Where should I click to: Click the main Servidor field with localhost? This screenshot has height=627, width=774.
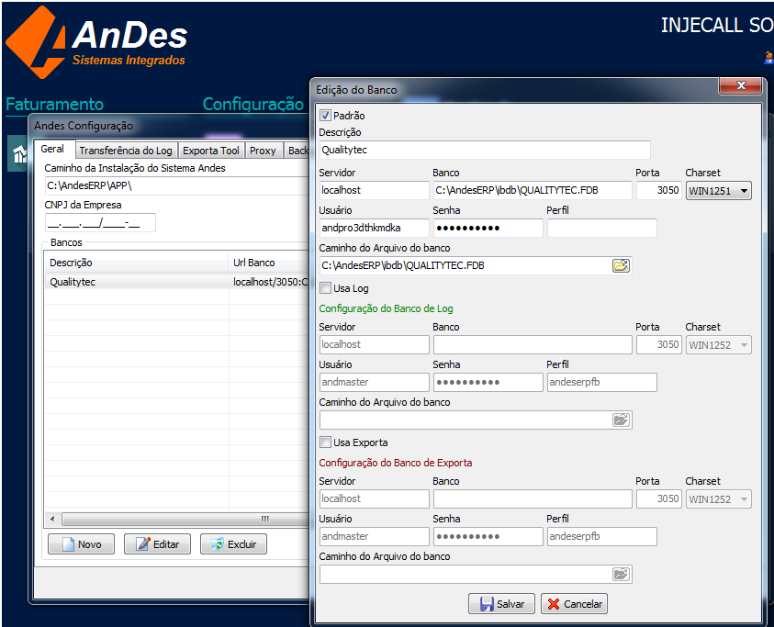(375, 190)
